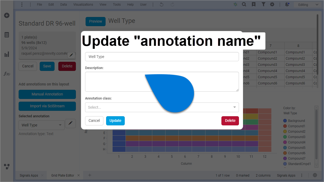Click the Update button in the dialog

click(x=115, y=121)
